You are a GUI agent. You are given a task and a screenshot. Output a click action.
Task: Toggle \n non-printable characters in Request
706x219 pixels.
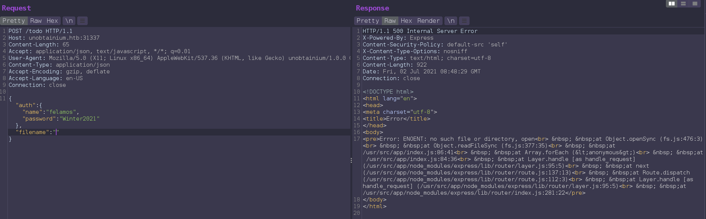[69, 21]
